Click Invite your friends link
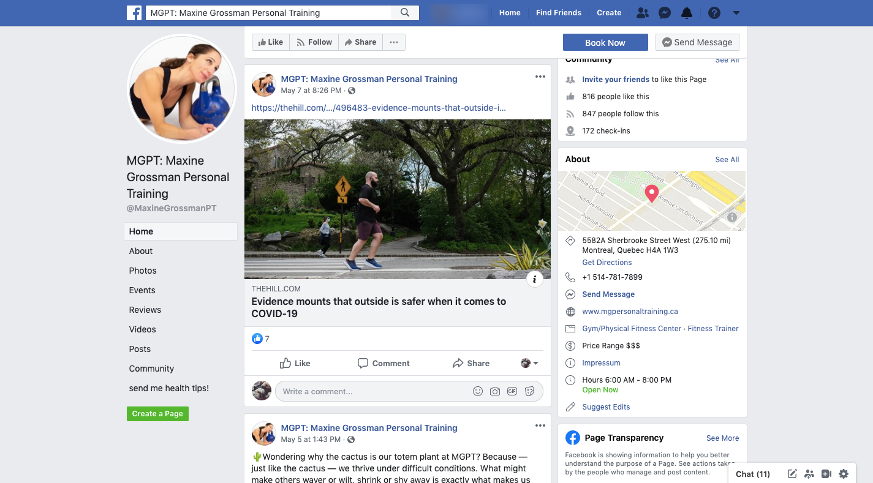Viewport: 873px width, 483px height. (616, 80)
